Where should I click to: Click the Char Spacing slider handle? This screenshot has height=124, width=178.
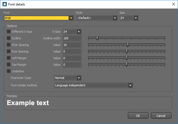128,45
